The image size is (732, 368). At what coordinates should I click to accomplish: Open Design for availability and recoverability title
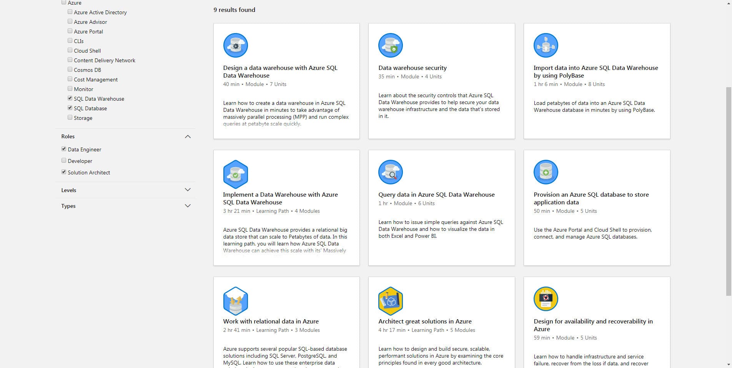click(x=593, y=325)
